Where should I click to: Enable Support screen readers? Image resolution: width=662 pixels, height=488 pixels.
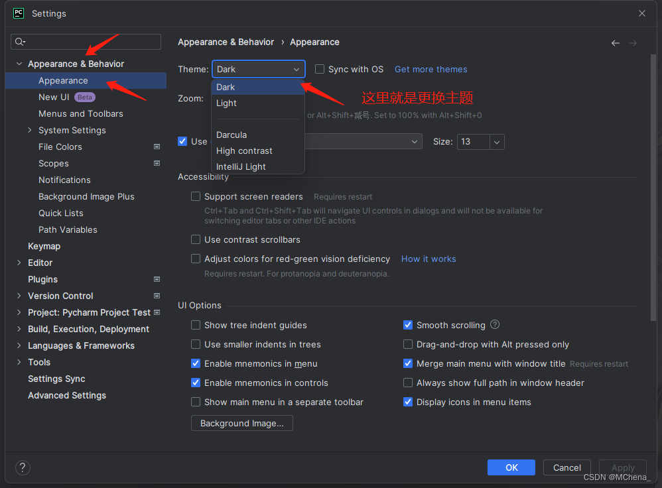pyautogui.click(x=196, y=196)
